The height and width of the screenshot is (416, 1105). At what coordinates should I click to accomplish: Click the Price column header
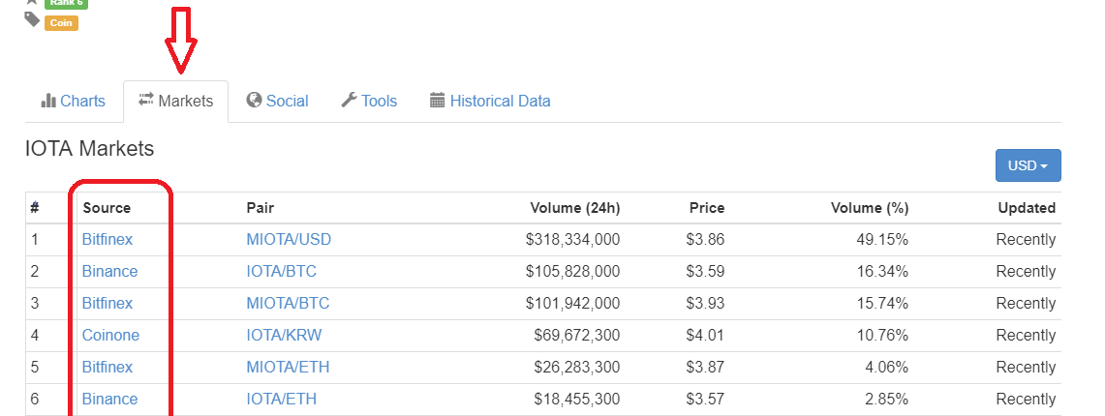point(706,207)
